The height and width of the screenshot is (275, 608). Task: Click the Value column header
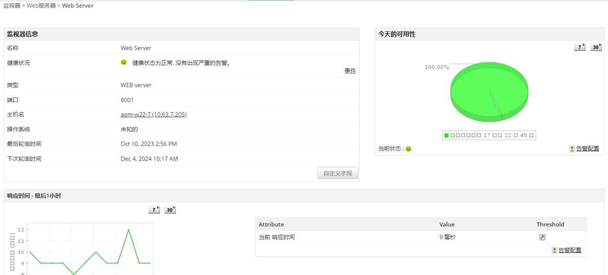tap(447, 224)
